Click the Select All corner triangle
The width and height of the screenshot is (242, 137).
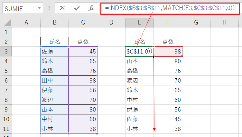click(x=8, y=23)
